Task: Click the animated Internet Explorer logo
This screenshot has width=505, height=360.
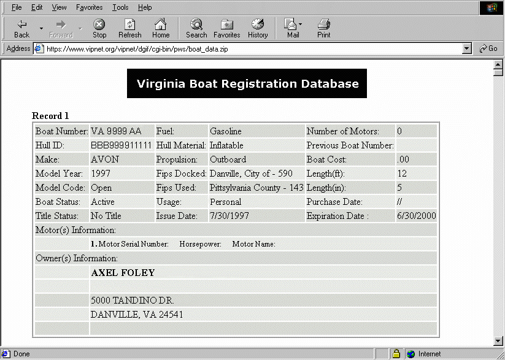Action: tap(491, 7)
